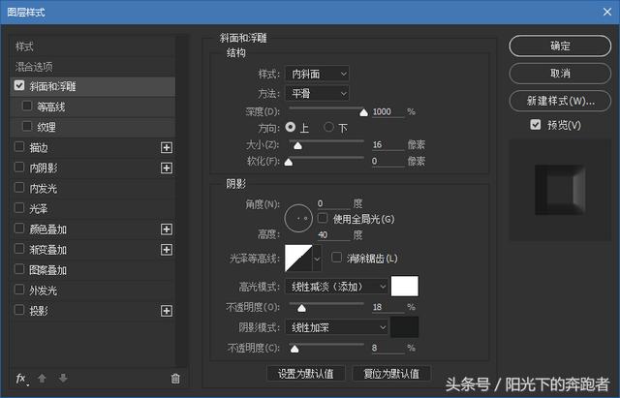The image size is (620, 398).
Task: Uncheck the 斜面和浮雕 checkbox
Action: 19,85
